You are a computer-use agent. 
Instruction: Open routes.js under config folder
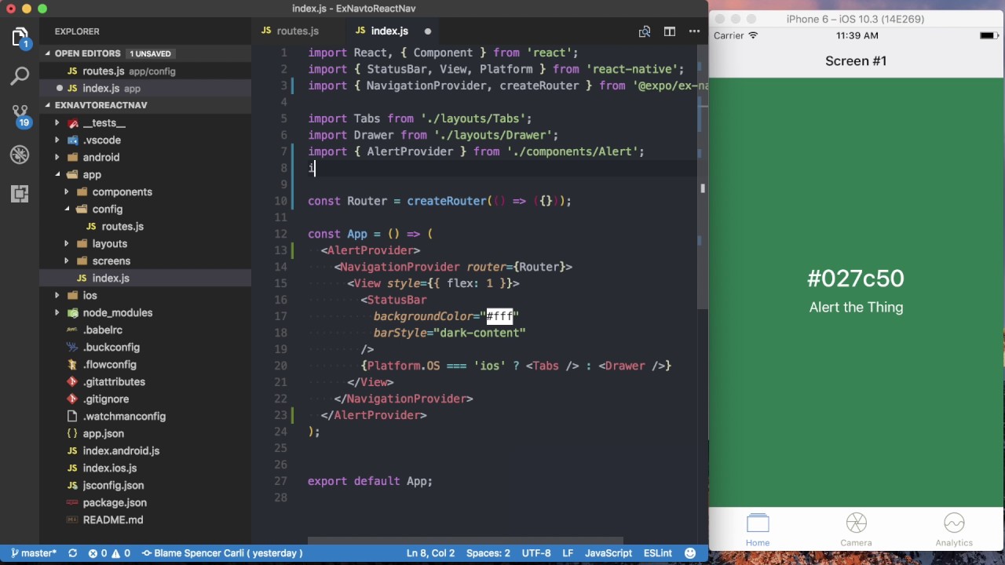pyautogui.click(x=122, y=227)
